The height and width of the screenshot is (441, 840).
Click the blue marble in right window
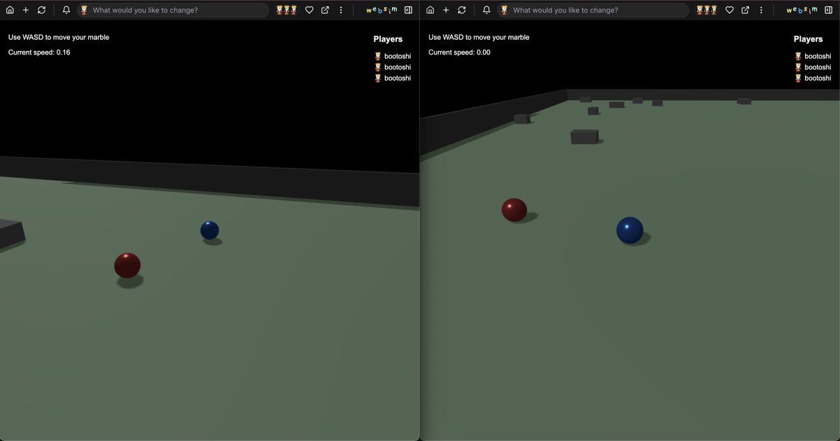pyautogui.click(x=630, y=230)
